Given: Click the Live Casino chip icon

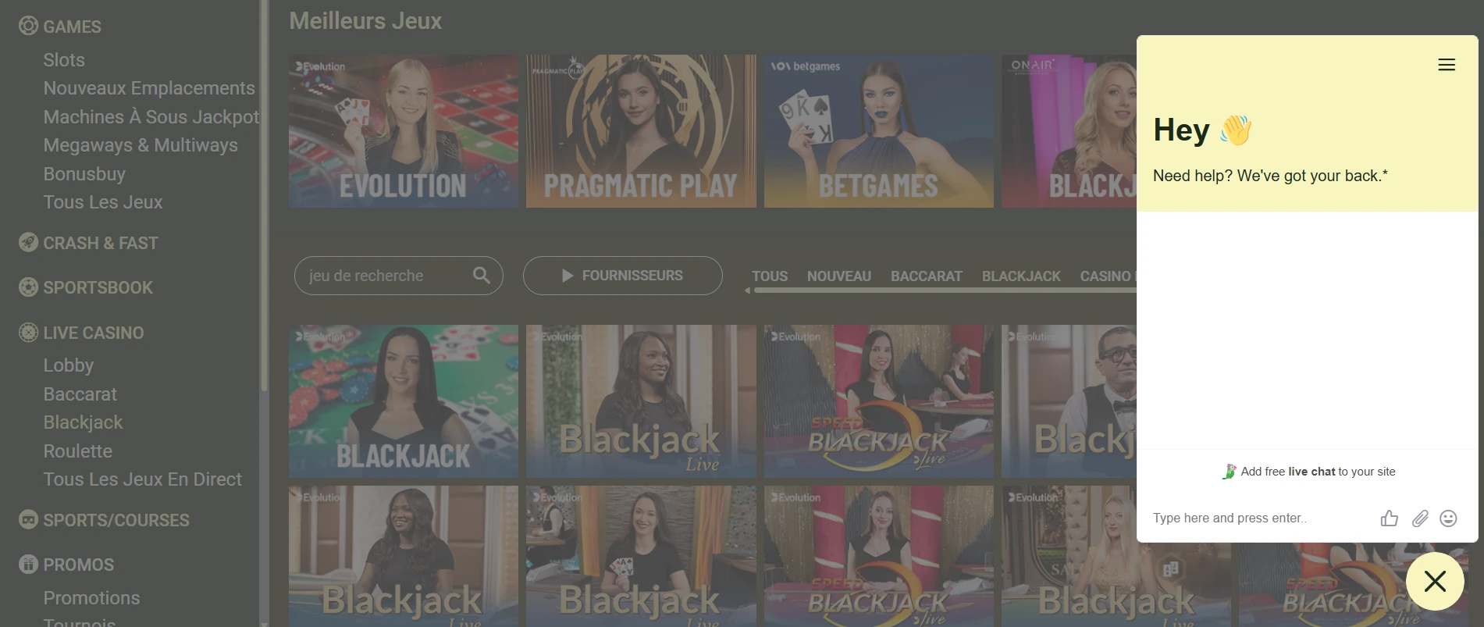Looking at the screenshot, I should point(28,333).
